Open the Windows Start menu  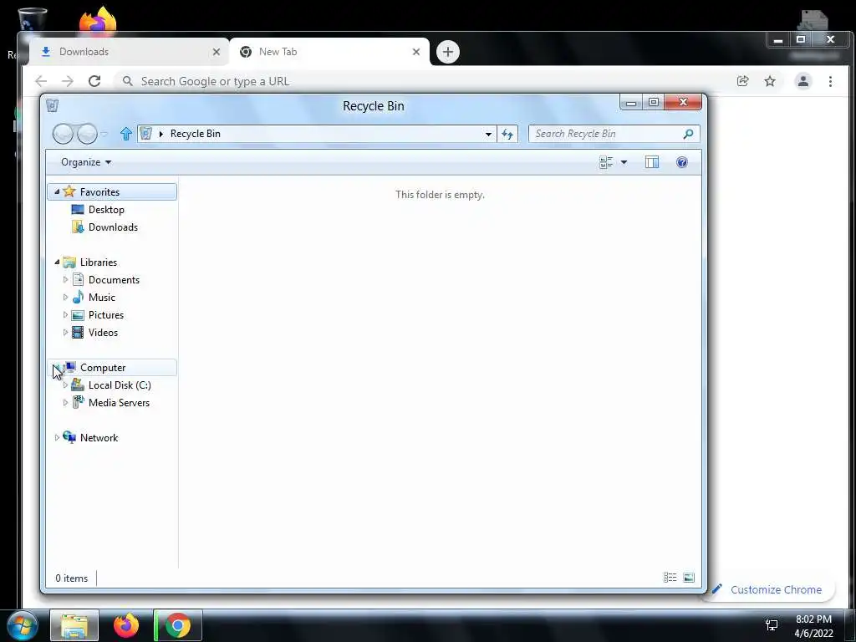click(23, 625)
